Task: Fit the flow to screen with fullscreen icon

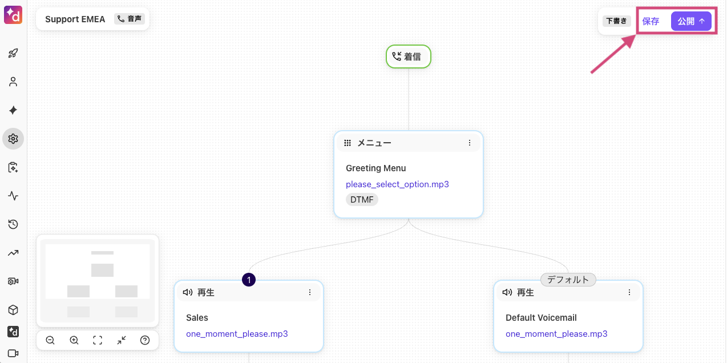Action: 97,340
